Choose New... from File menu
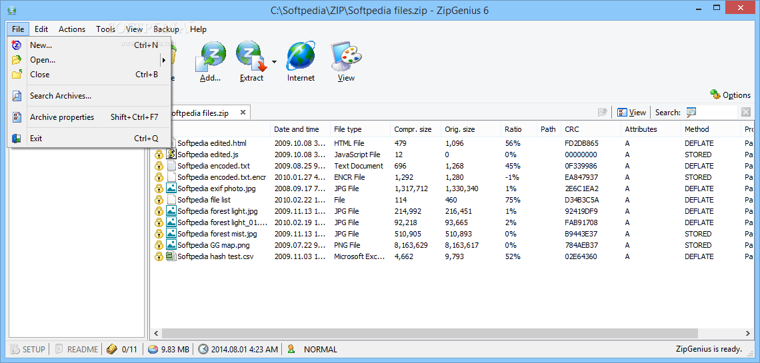This screenshot has width=760, height=363. tap(89, 45)
